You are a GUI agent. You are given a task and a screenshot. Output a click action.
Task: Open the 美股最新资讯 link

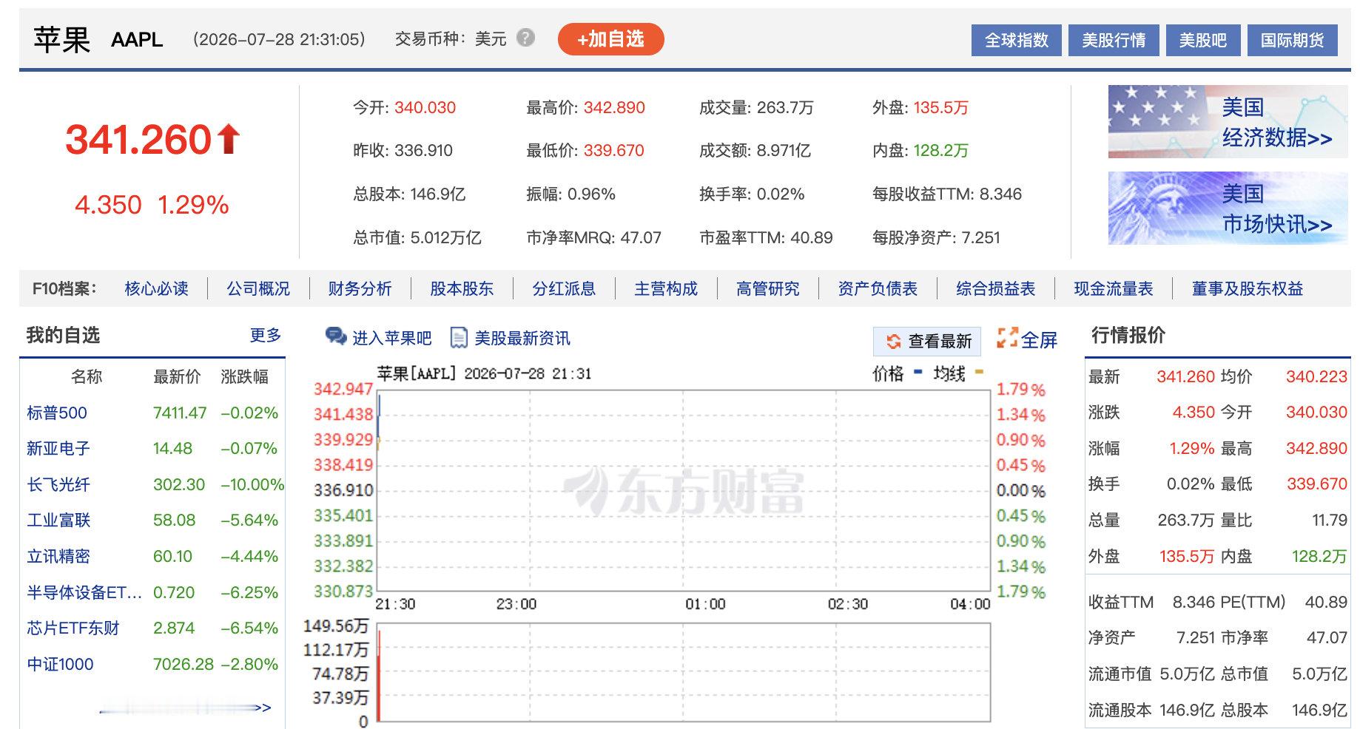pos(522,338)
